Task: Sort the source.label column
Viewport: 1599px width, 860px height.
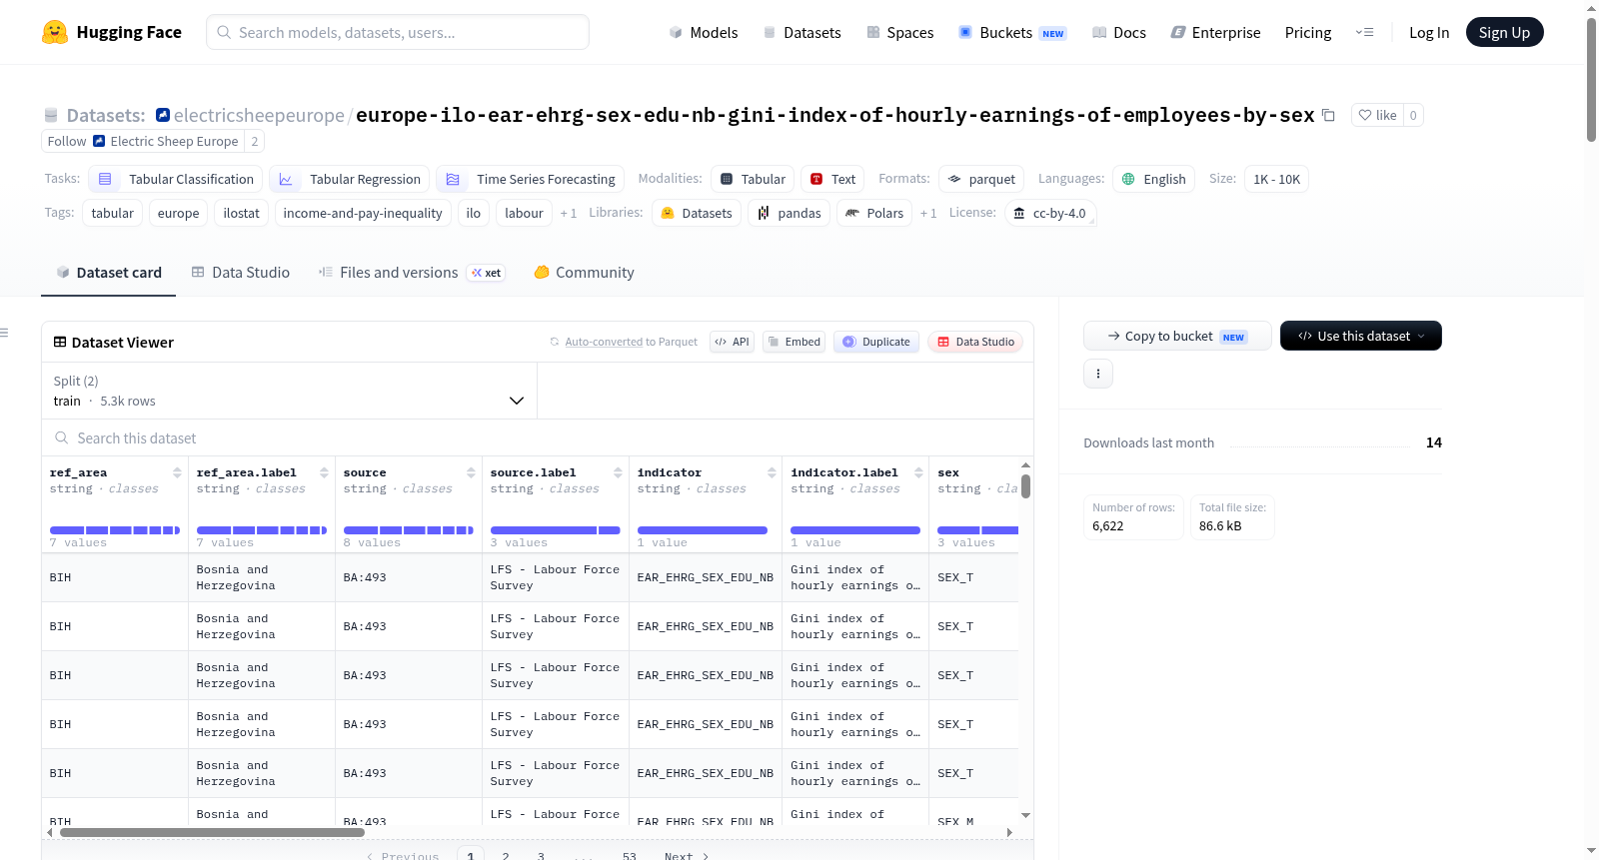Action: pos(618,472)
